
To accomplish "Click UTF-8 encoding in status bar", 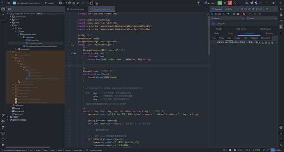I will pos(247,150).
